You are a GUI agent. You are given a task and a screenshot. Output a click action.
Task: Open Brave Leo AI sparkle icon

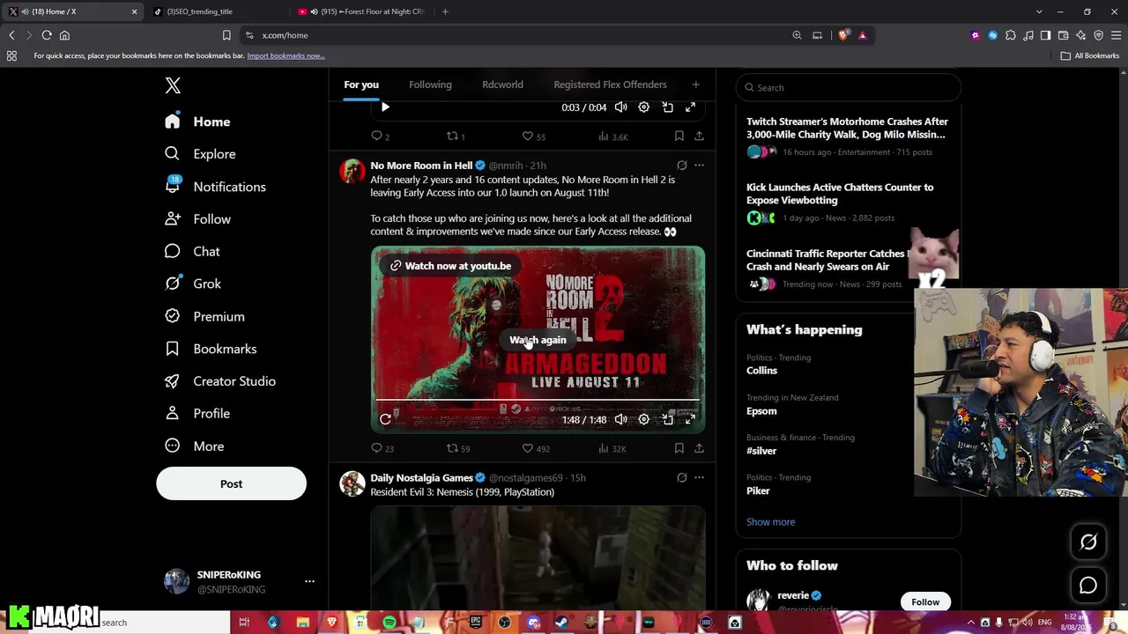1080,35
